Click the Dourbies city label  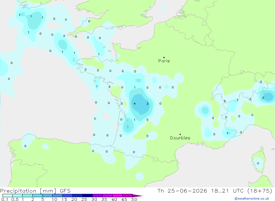180,138
